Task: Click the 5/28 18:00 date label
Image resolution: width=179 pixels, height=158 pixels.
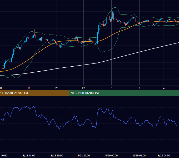Action: tap(29, 155)
